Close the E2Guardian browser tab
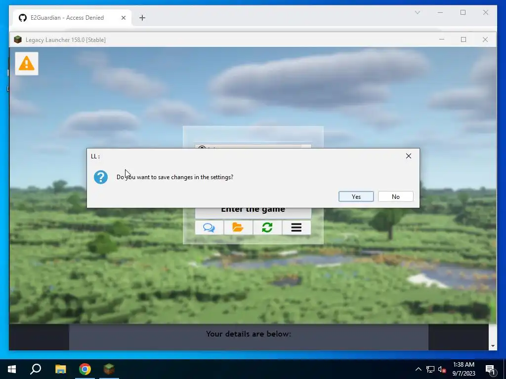The image size is (506, 379). tap(123, 18)
